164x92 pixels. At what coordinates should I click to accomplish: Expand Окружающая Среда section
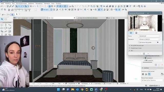tap(145, 48)
